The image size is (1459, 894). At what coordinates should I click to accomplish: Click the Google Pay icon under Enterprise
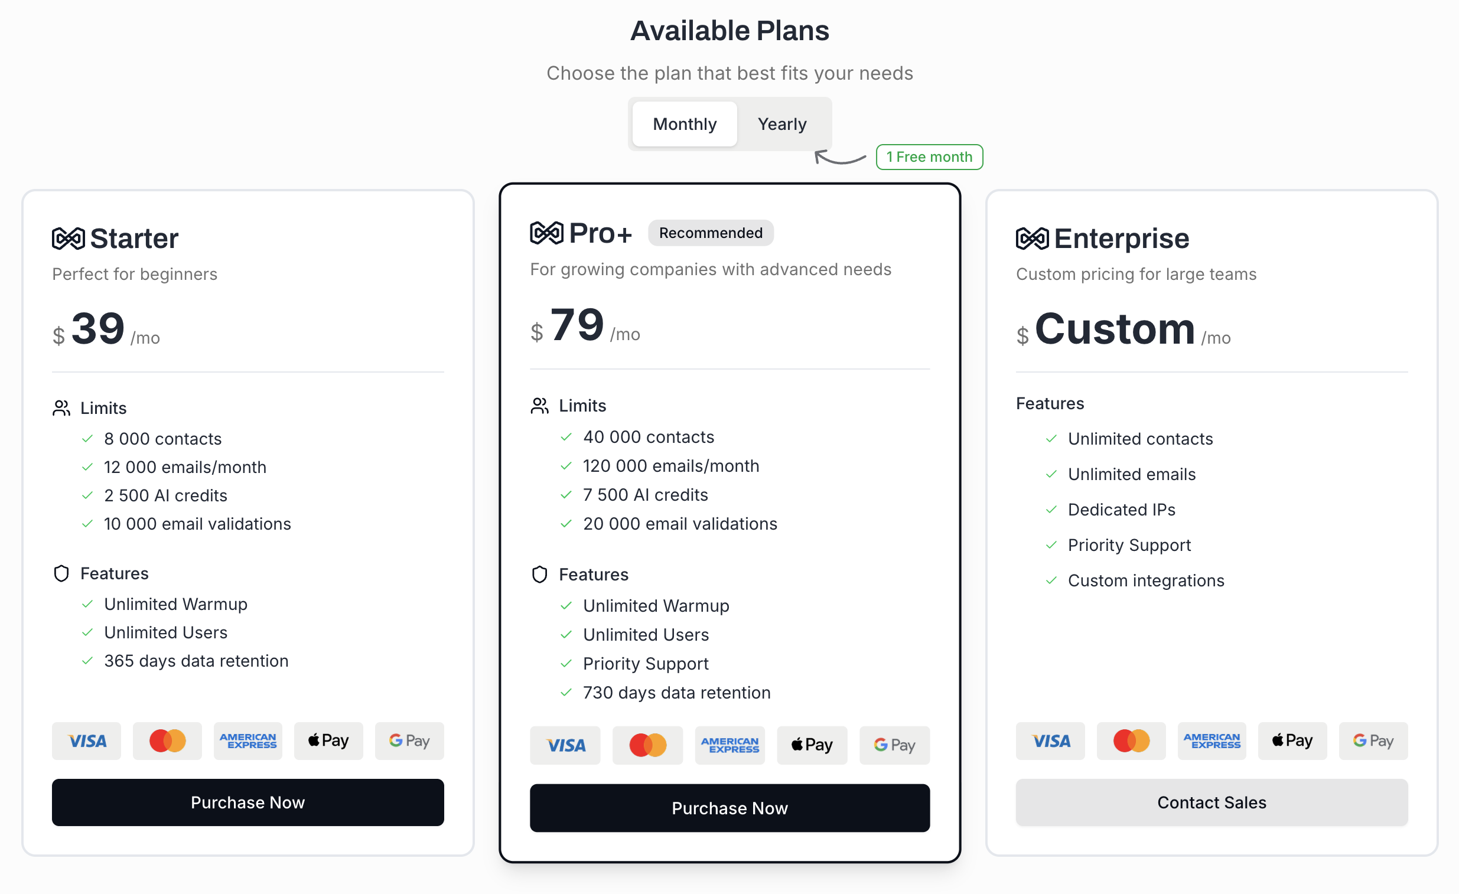click(x=1373, y=740)
